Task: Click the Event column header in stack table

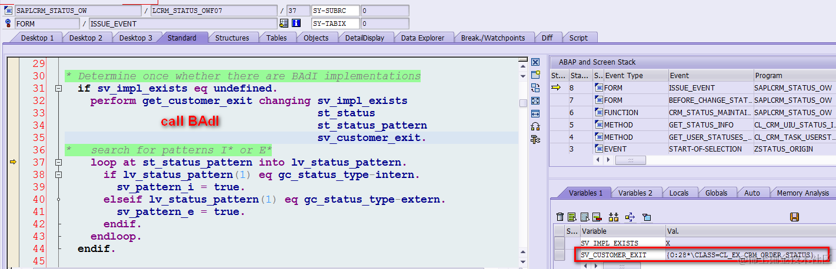Action: point(711,75)
